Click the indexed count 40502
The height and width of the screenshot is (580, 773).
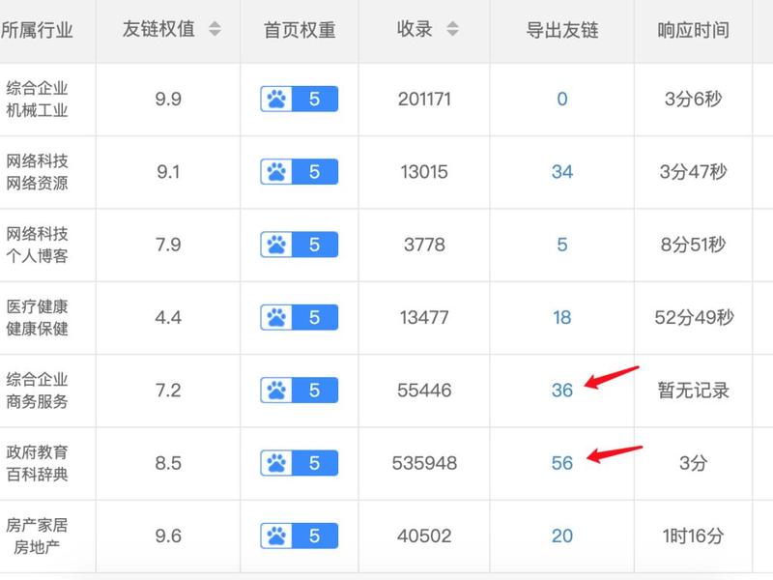tap(424, 536)
